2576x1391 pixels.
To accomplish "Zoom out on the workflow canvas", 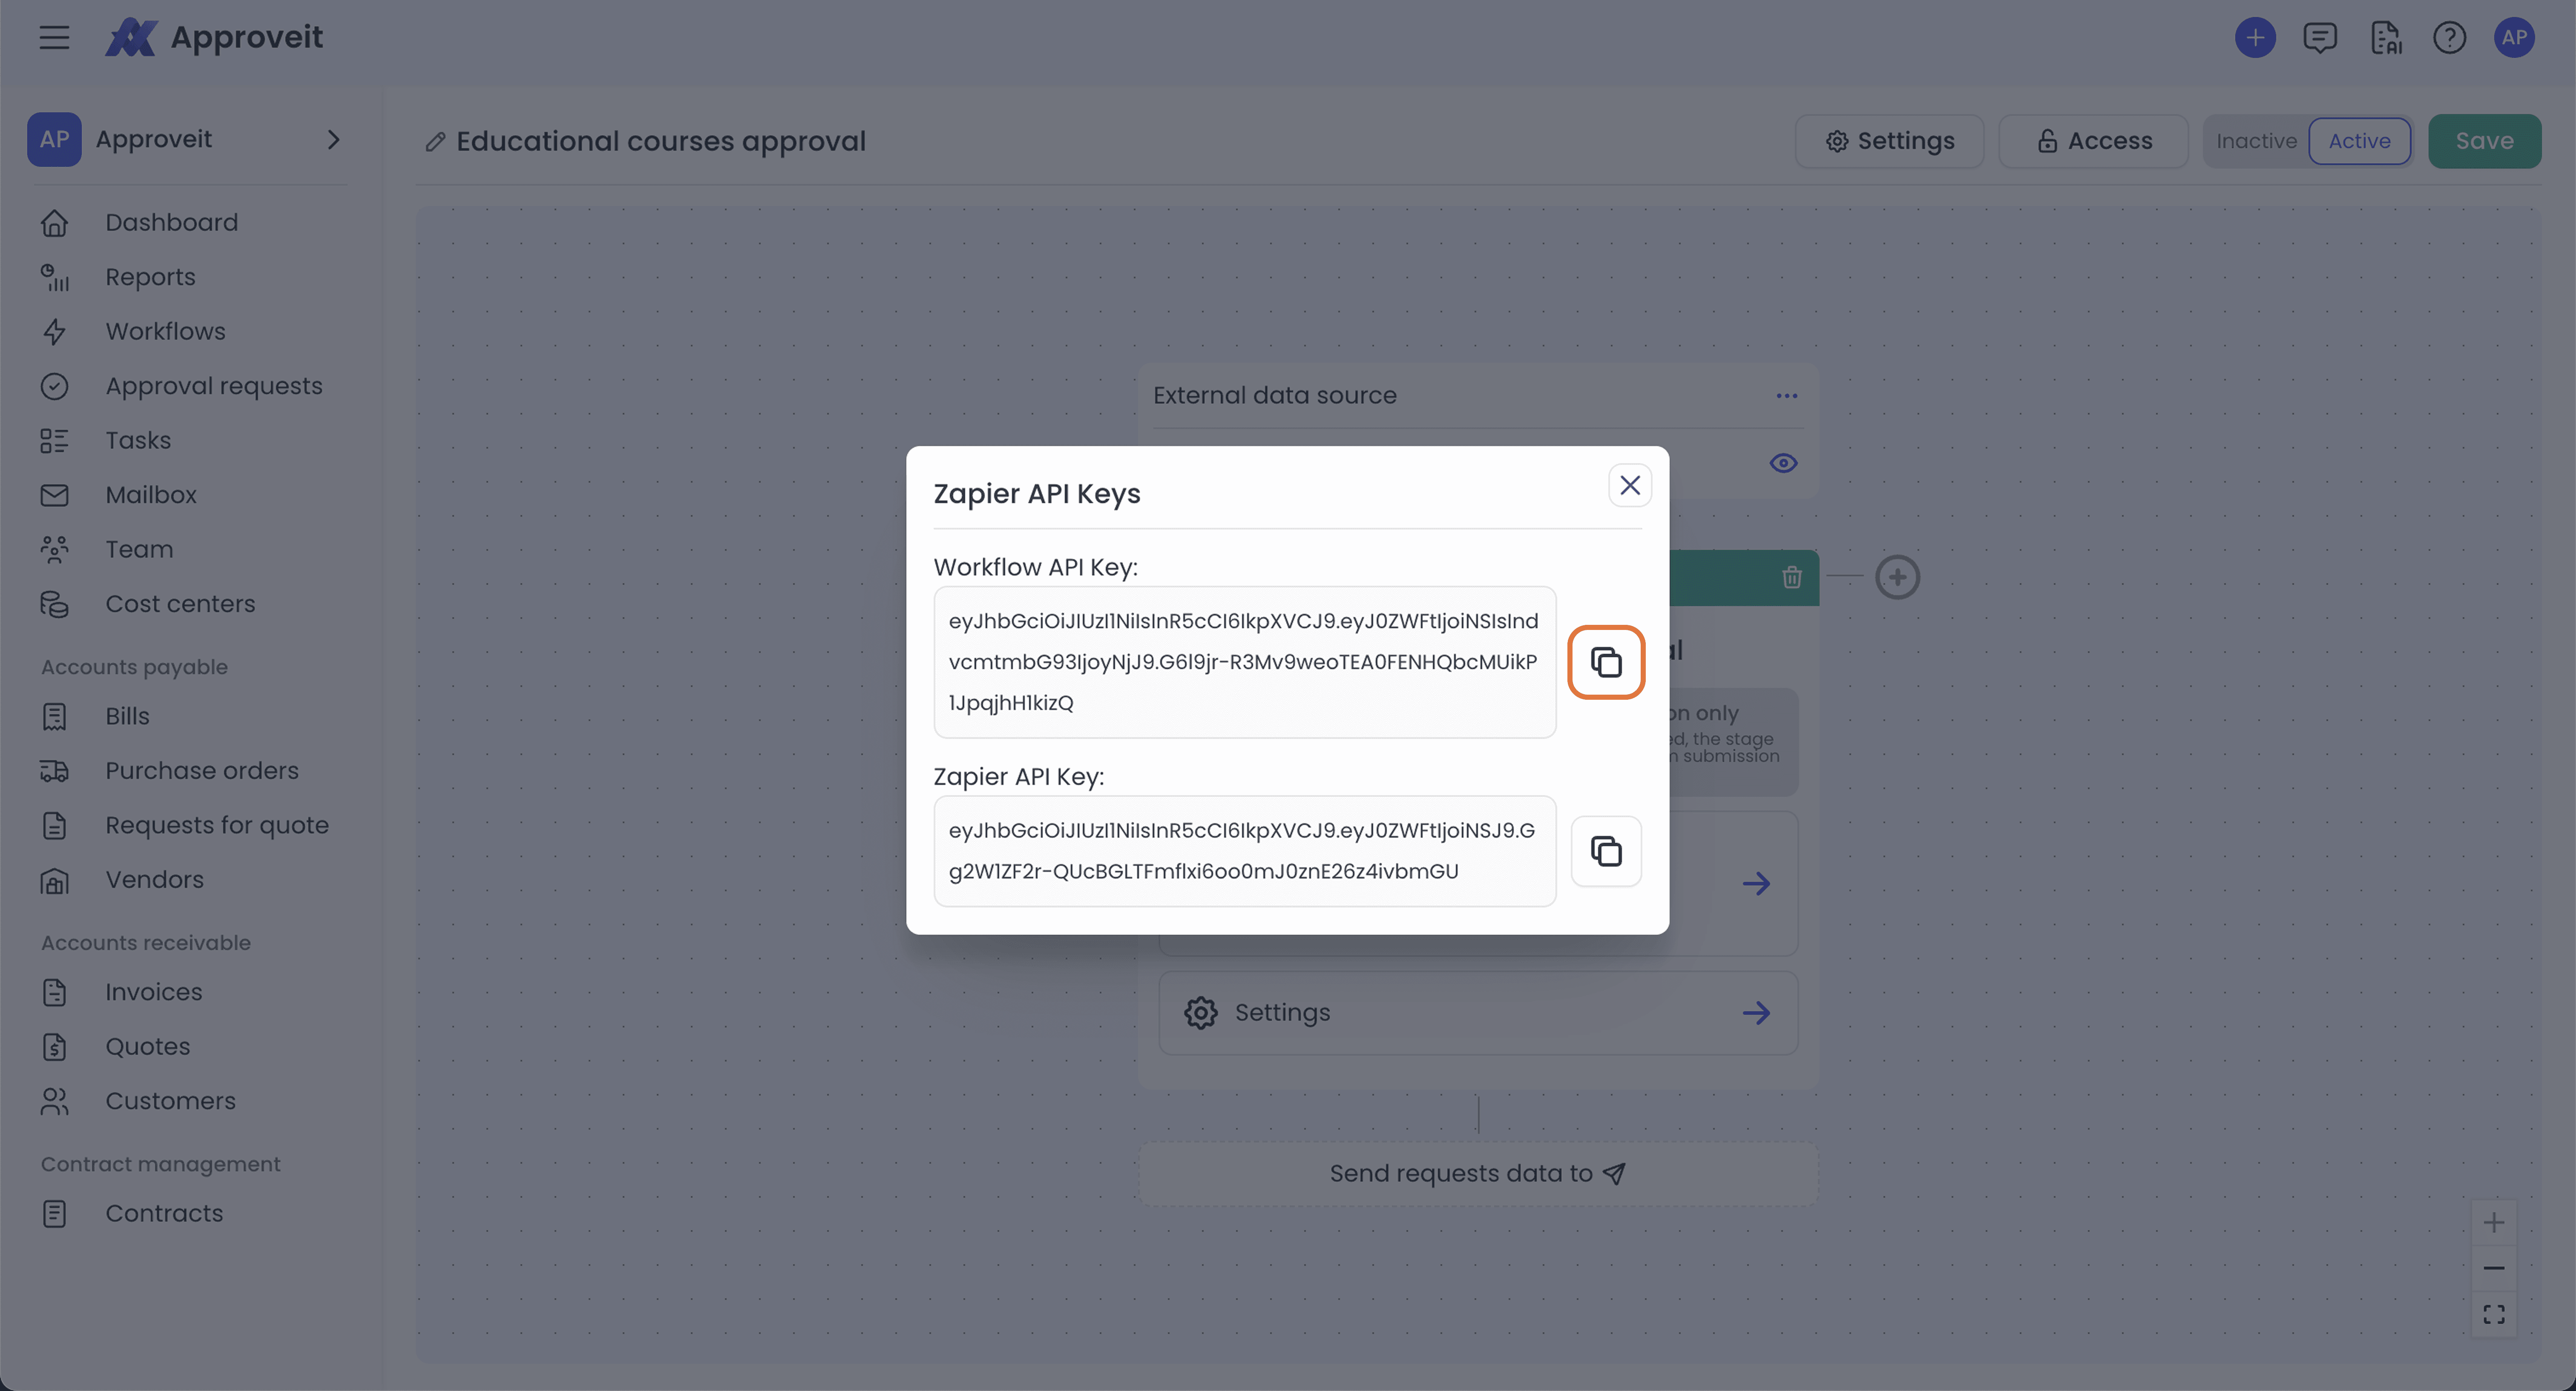I will coord(2494,1268).
